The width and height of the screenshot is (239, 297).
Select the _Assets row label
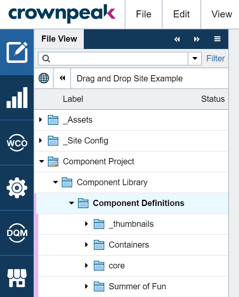point(78,120)
